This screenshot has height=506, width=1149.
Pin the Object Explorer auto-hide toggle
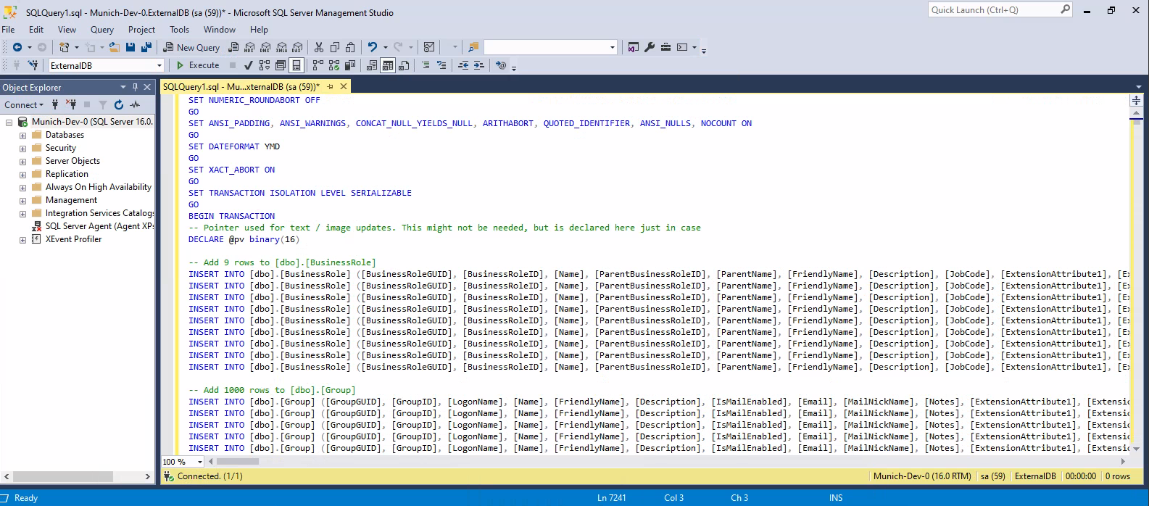[135, 87]
